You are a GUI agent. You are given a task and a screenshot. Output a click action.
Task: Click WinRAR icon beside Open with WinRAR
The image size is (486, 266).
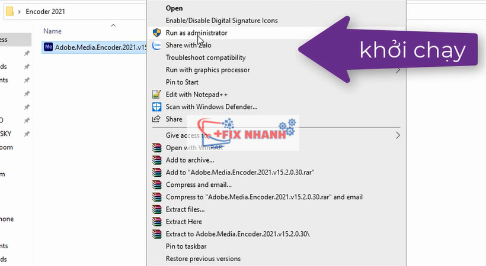[x=157, y=148]
